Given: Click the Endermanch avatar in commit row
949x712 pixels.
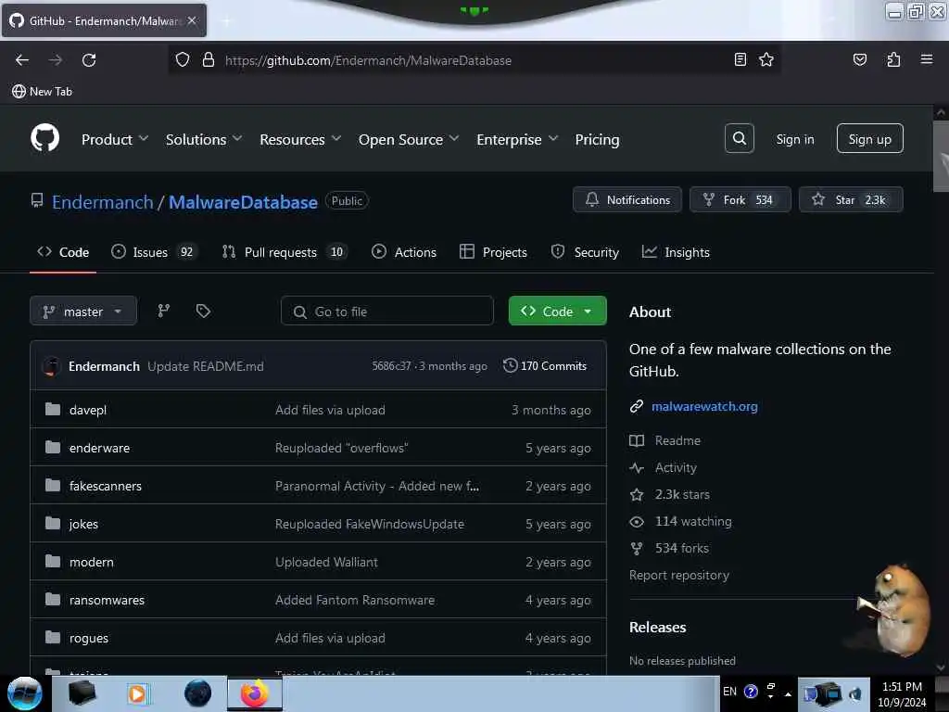Looking at the screenshot, I should [x=52, y=366].
